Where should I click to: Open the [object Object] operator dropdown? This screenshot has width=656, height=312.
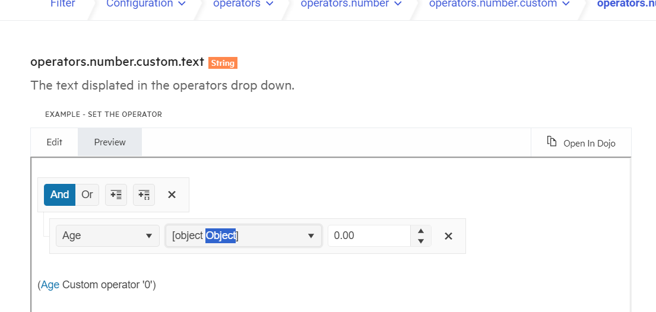pyautogui.click(x=243, y=235)
